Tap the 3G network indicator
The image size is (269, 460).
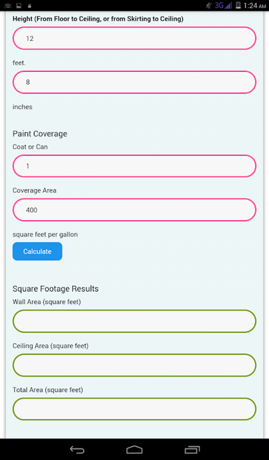coord(219,5)
